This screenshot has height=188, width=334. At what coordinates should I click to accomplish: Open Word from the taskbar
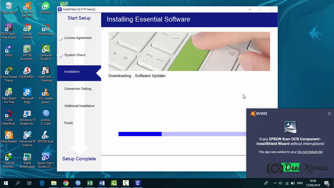point(102,183)
